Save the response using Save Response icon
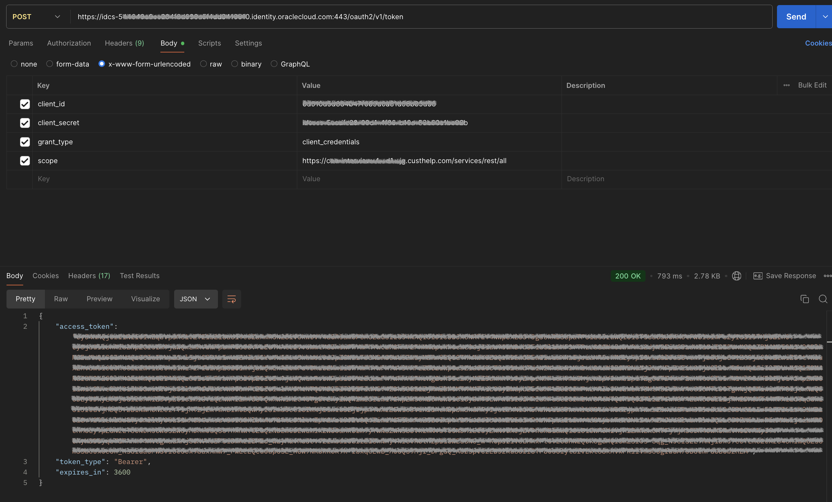 point(784,276)
